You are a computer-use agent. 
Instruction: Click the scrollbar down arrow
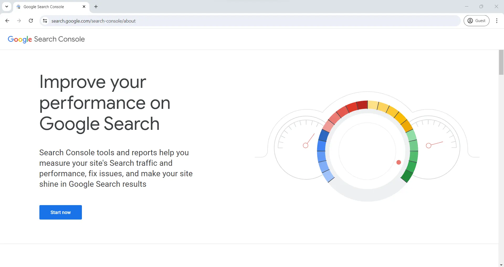point(501,265)
